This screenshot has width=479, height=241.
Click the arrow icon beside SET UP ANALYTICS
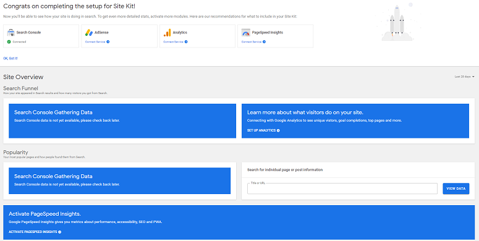(x=278, y=130)
